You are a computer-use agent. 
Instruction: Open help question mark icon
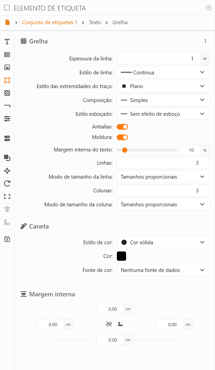(209, 8)
